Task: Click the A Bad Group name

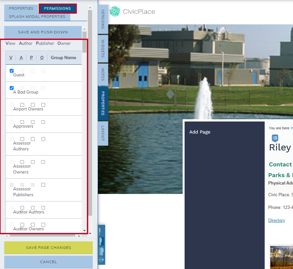Action: (x=26, y=92)
